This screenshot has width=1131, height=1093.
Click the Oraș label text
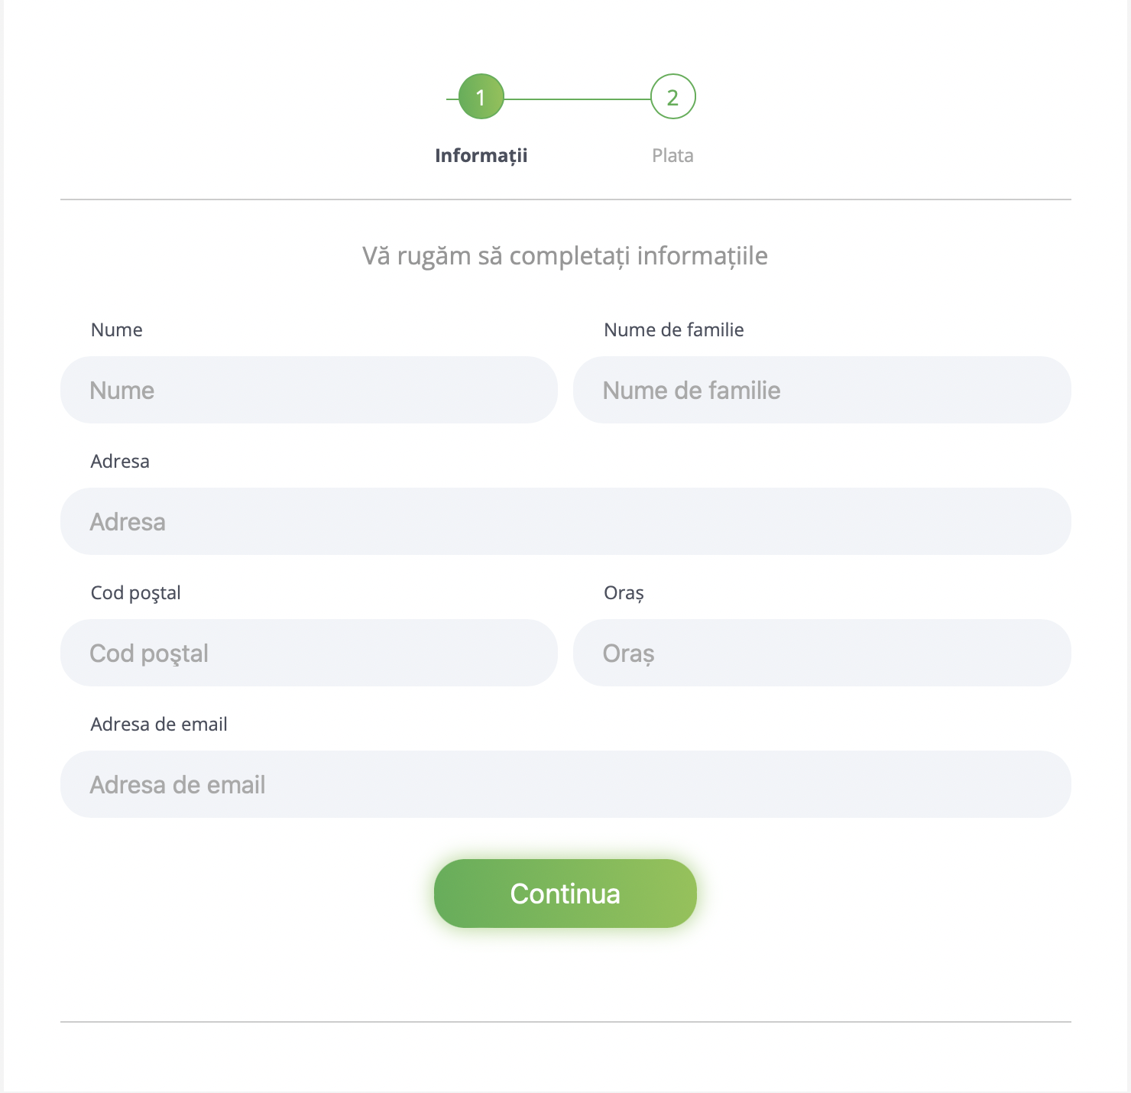624,592
